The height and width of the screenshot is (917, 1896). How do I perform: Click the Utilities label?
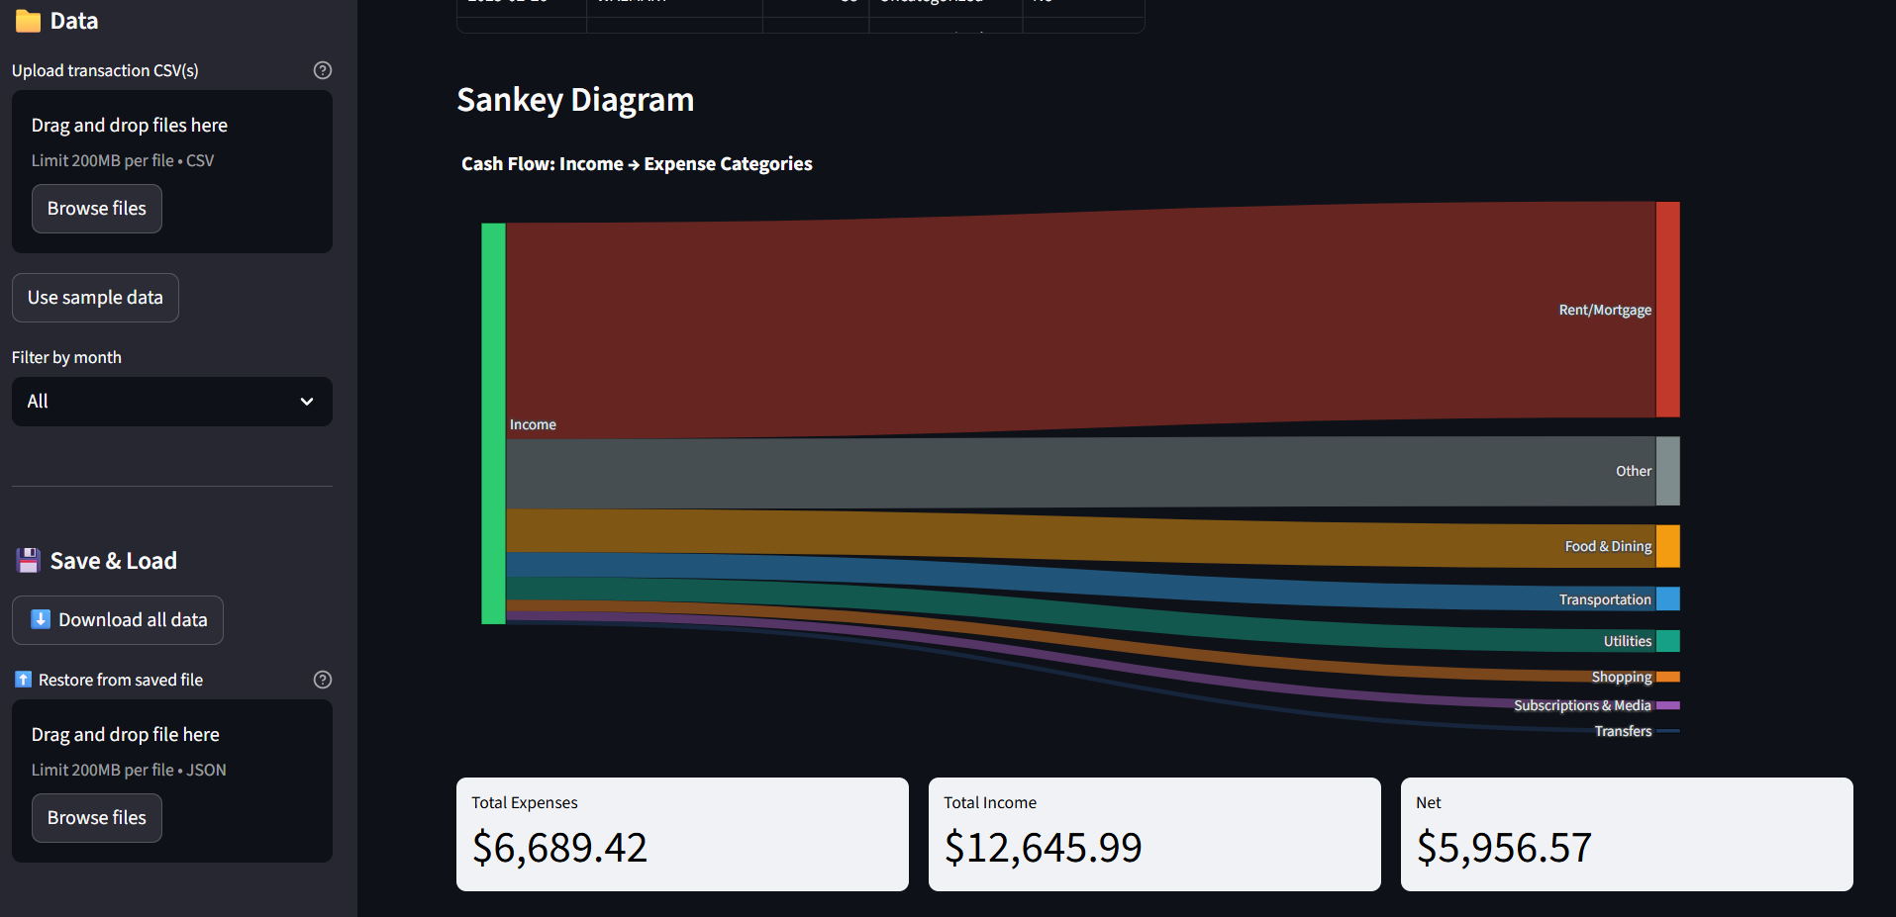pyautogui.click(x=1628, y=641)
